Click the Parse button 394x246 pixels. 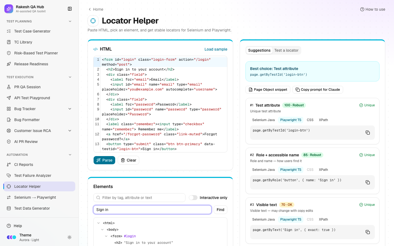[104, 160]
